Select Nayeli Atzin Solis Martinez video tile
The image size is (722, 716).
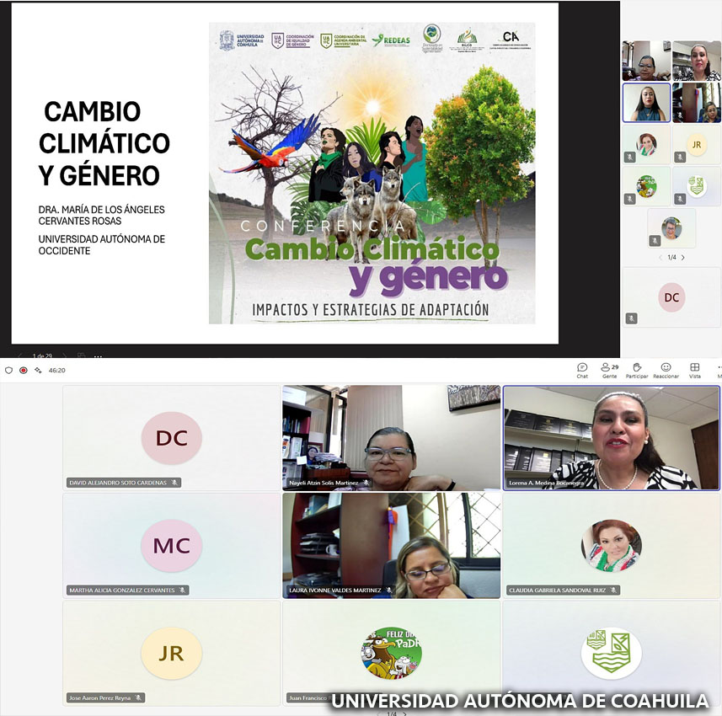(x=390, y=437)
